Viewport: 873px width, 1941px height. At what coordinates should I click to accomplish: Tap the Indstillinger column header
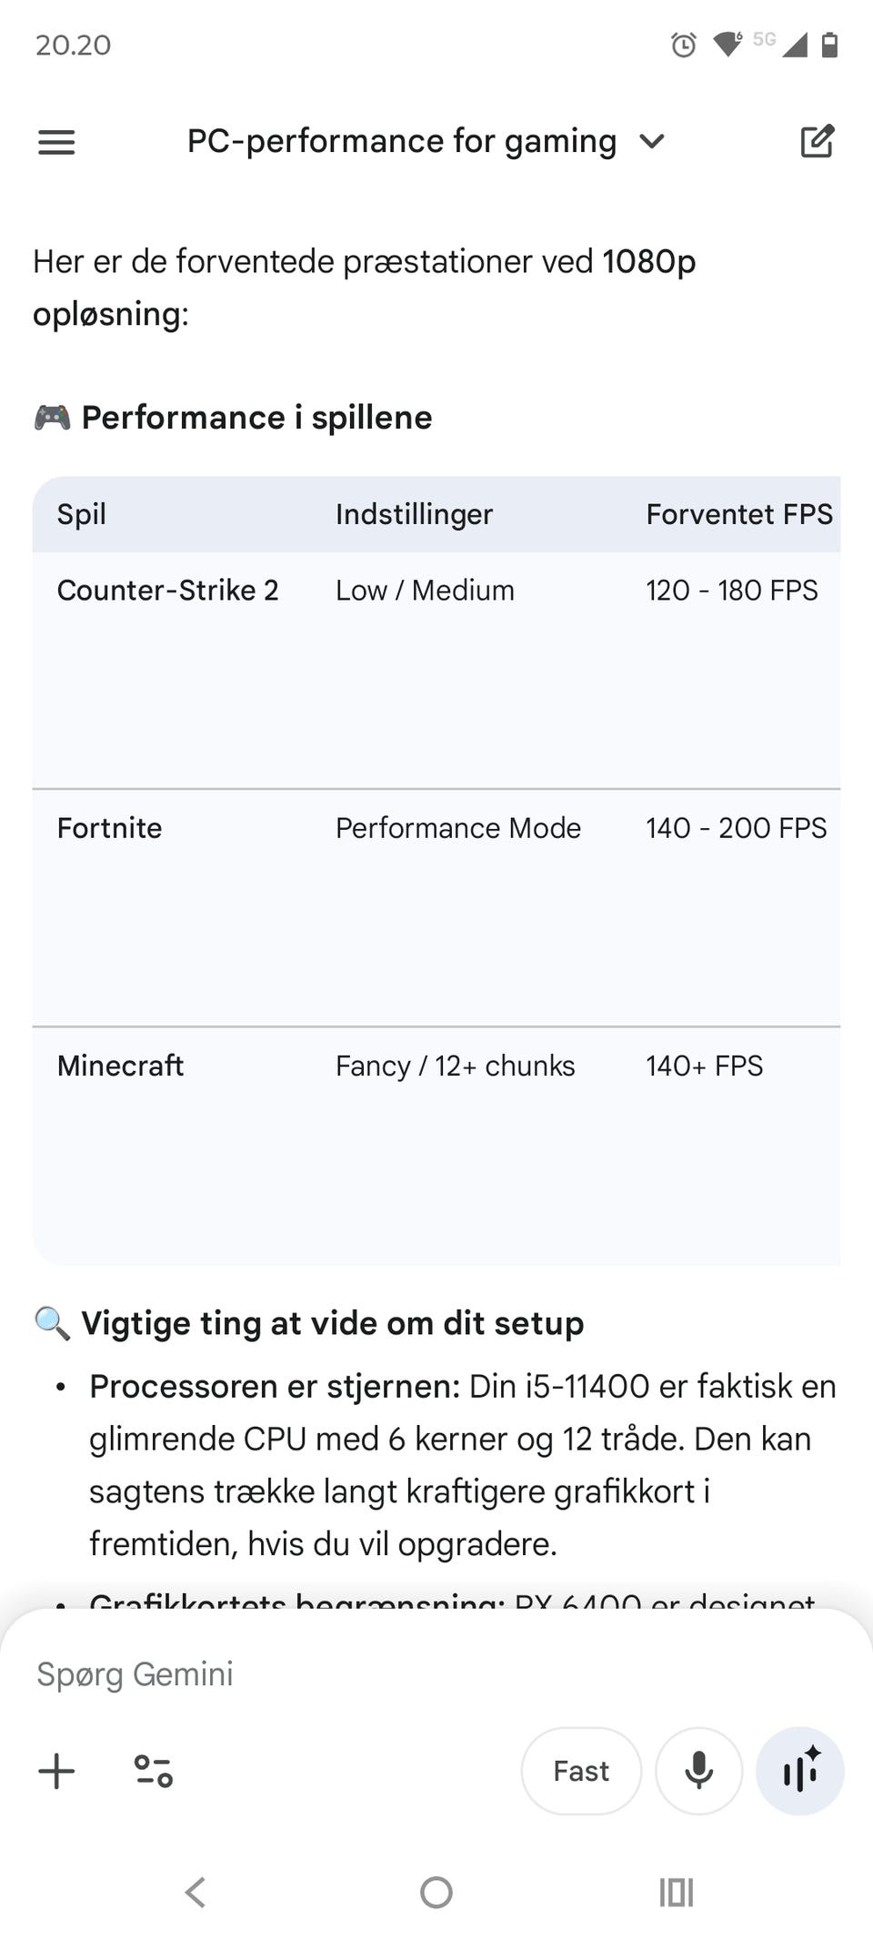pyautogui.click(x=414, y=514)
